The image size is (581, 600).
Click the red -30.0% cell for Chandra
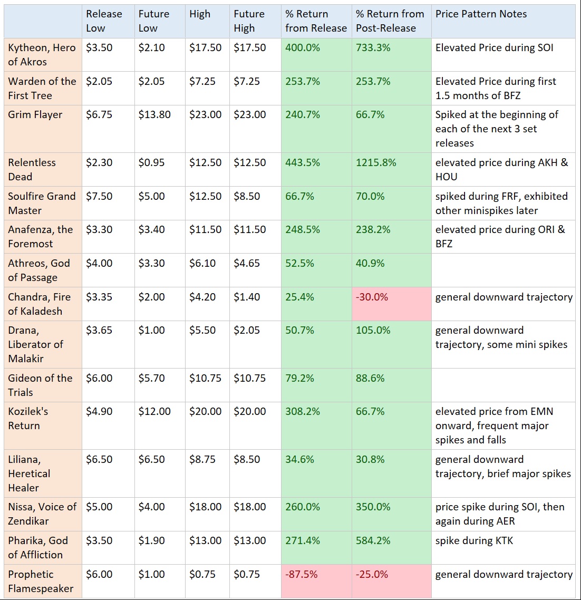point(372,297)
